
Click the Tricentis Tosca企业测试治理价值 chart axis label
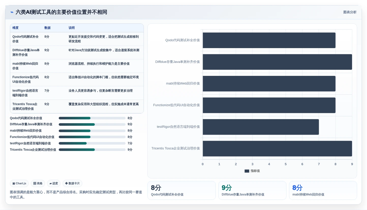click(176, 148)
